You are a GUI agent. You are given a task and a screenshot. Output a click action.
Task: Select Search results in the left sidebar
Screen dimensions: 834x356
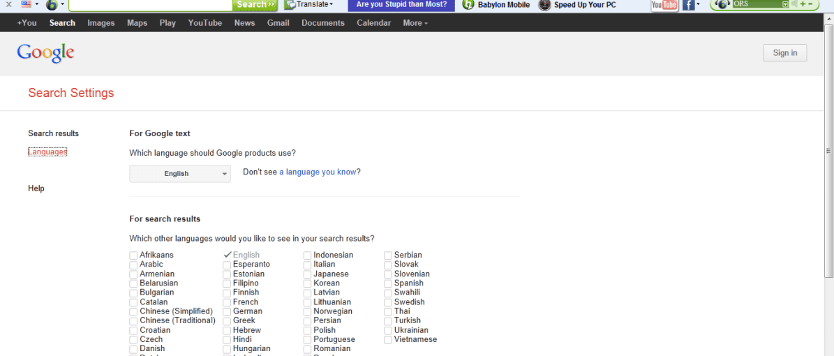point(53,133)
